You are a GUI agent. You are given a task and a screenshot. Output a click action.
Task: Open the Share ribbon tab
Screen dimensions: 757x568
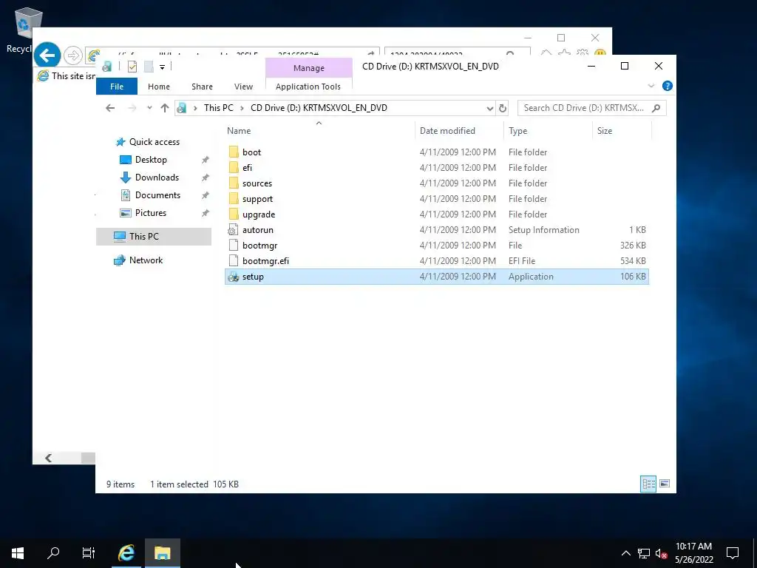tap(202, 87)
